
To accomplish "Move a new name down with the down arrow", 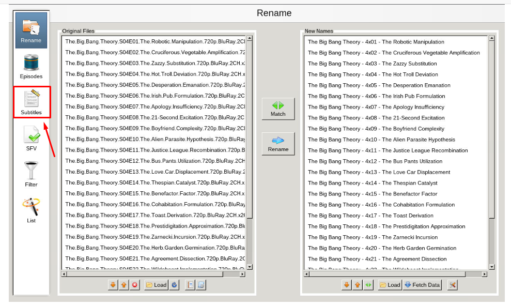I will point(347,284).
